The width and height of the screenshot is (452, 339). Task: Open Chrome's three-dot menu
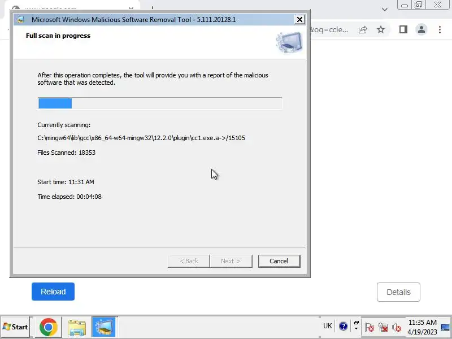pyautogui.click(x=440, y=29)
